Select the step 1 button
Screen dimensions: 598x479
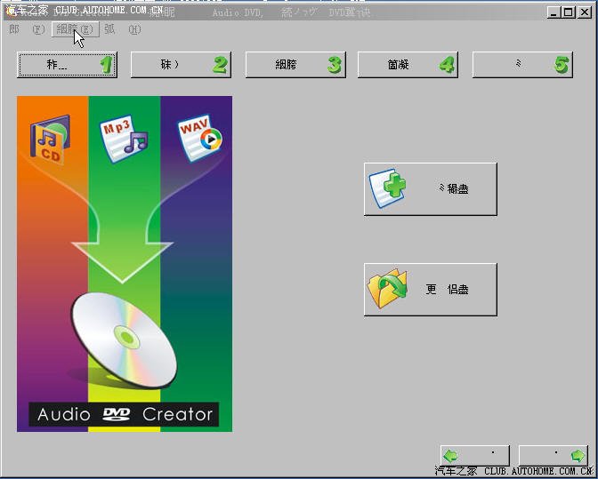(67, 65)
